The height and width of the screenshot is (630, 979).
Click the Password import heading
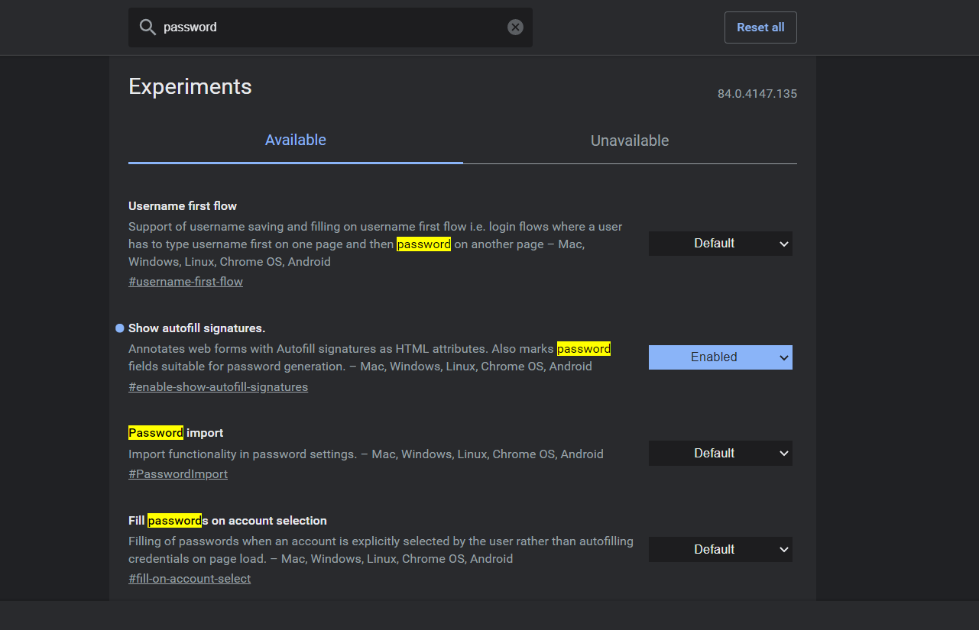click(176, 433)
